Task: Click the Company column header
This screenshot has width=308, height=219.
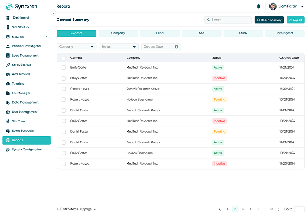Action: pyautogui.click(x=133, y=58)
